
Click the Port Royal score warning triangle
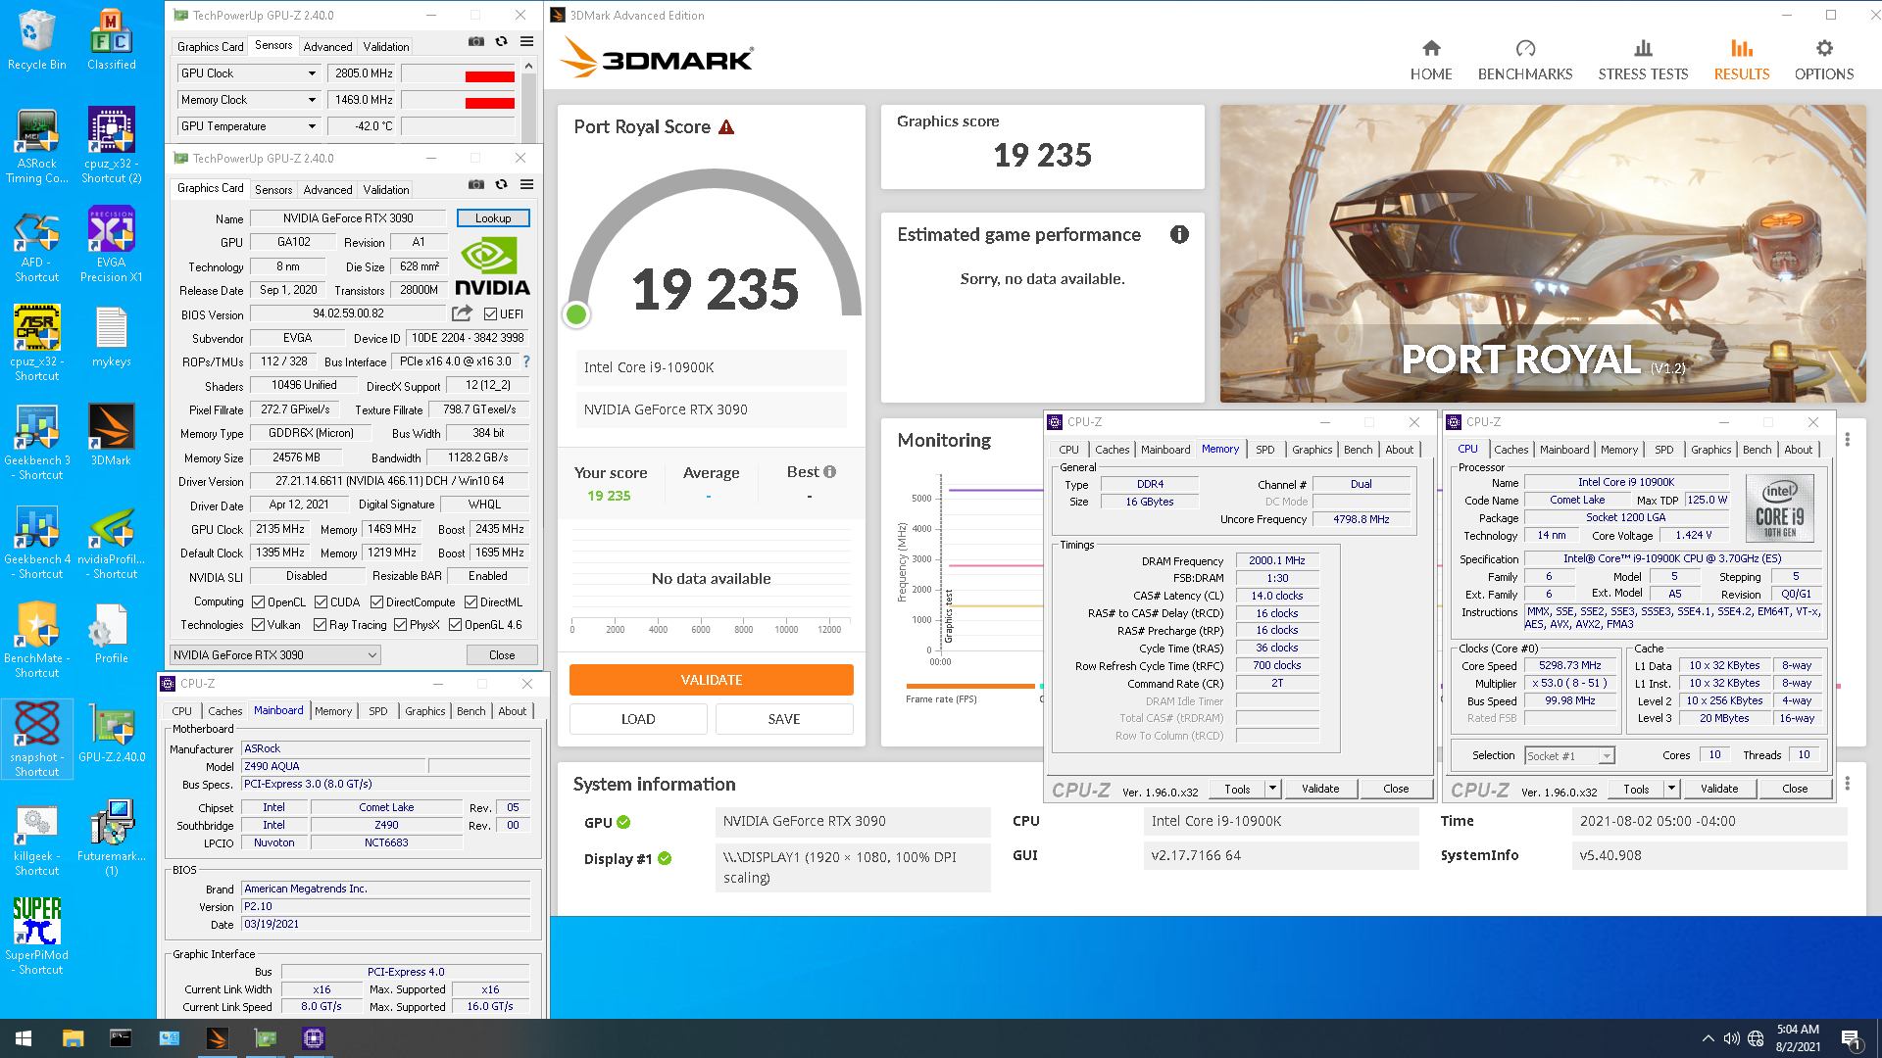pyautogui.click(x=726, y=127)
